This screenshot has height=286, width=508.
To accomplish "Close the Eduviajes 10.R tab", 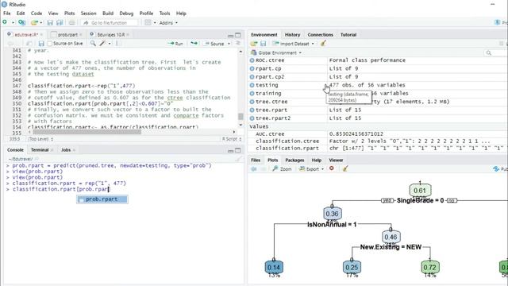I will point(128,35).
